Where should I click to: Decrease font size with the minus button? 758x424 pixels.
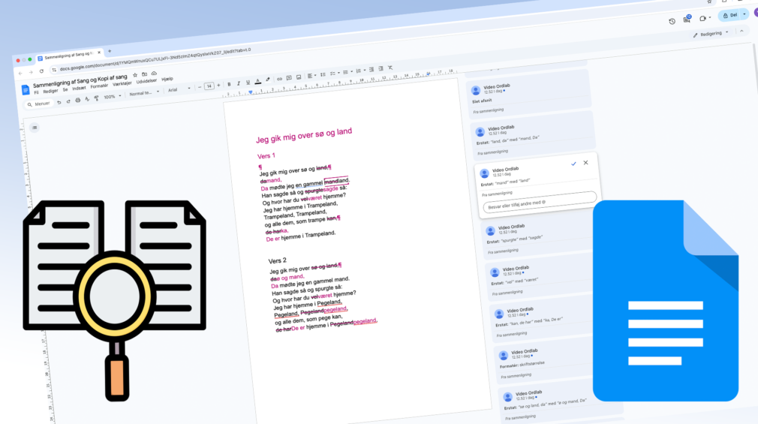200,87
